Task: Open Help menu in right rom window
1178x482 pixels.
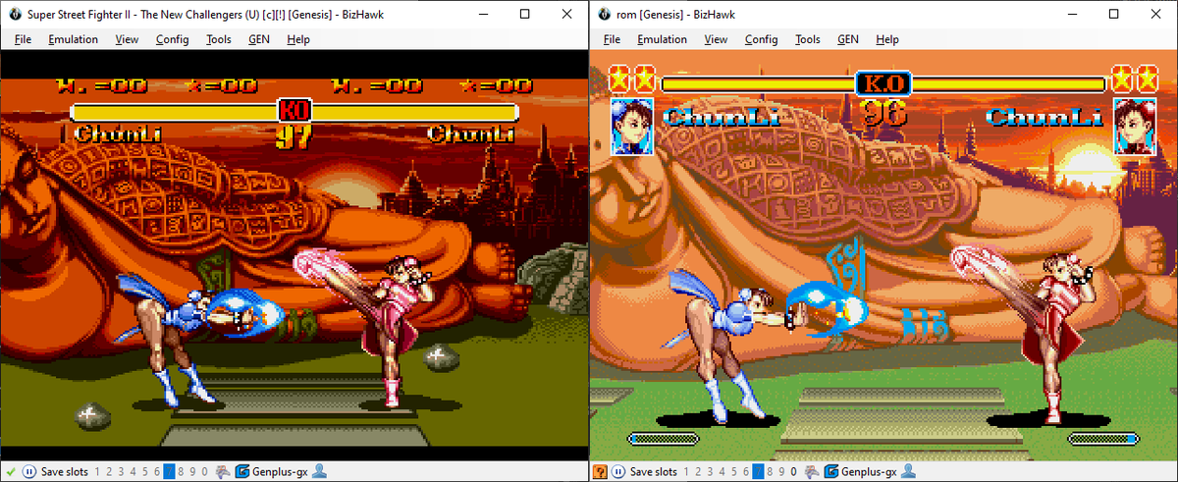Action: [887, 39]
